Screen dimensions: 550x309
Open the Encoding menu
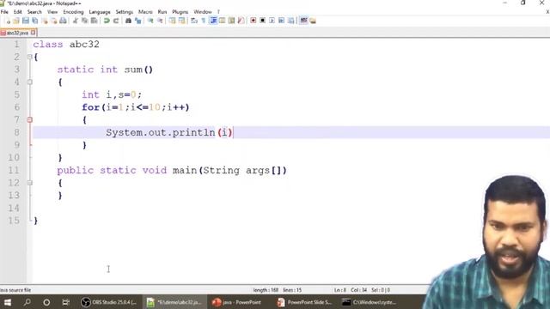tap(73, 12)
